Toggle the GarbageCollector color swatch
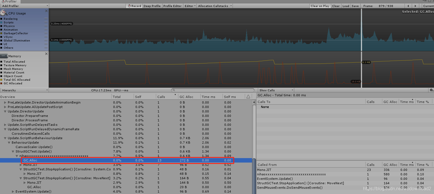434x194 pixels. tap(1, 33)
